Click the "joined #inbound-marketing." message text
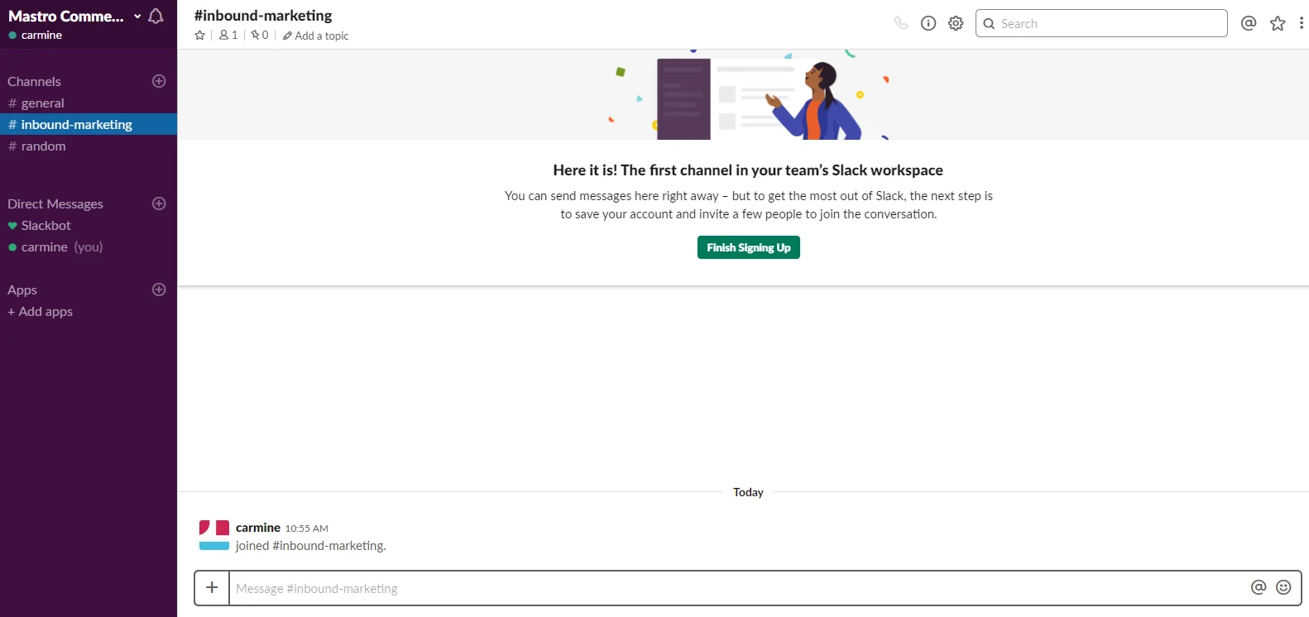This screenshot has height=617, width=1309. point(311,546)
